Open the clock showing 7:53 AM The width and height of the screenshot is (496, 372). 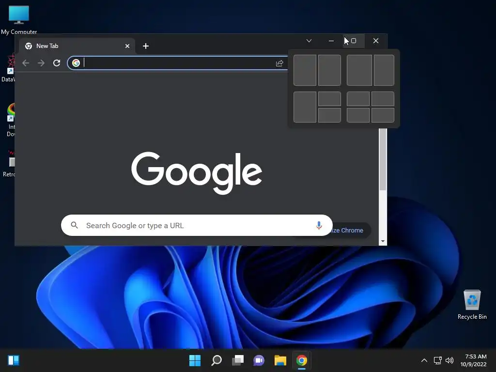coord(473,360)
